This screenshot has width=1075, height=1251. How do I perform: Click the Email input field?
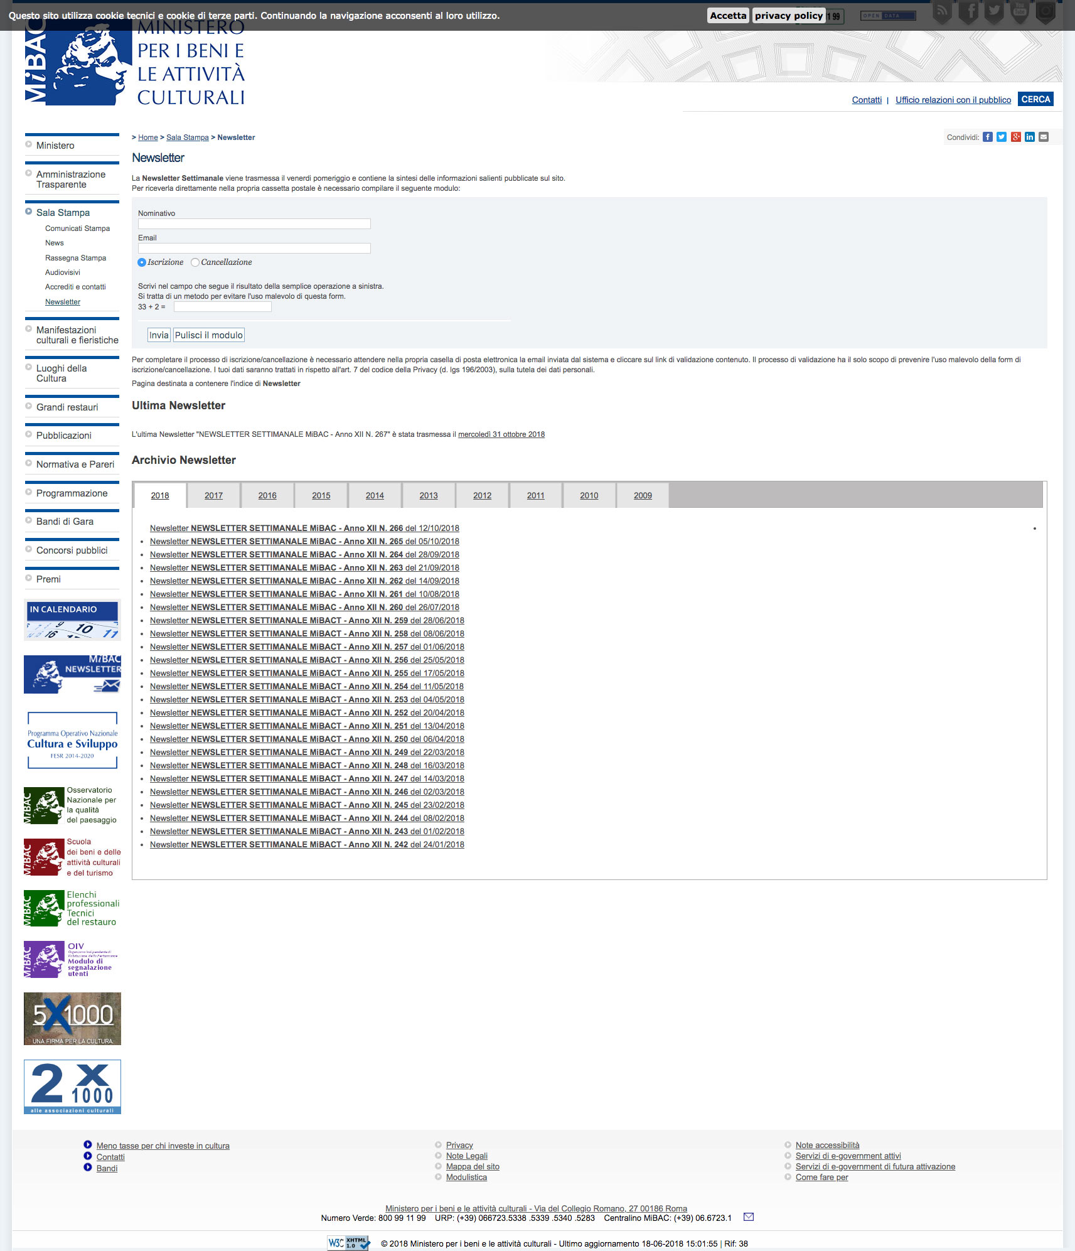coord(254,248)
